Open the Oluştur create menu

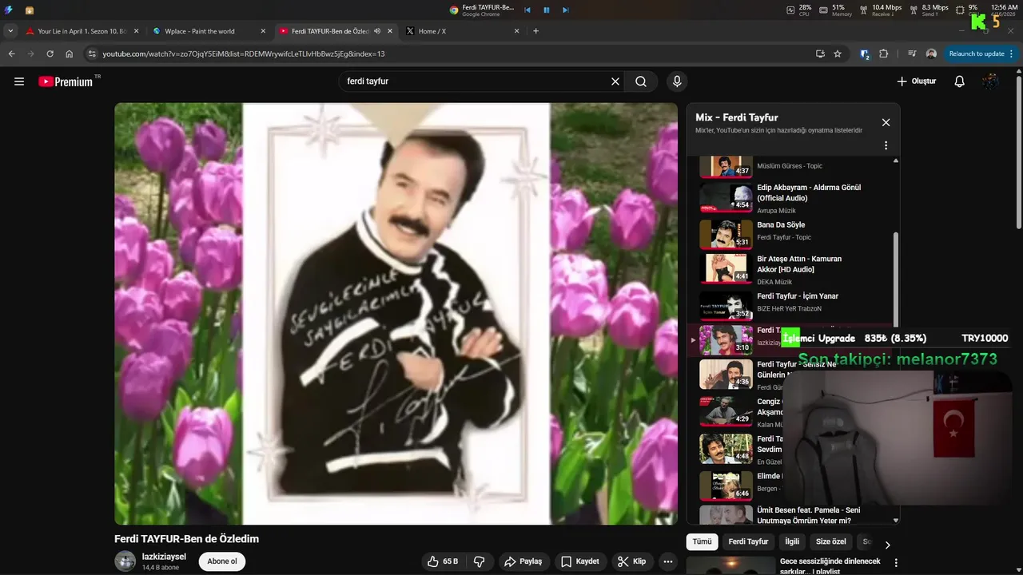[916, 81]
